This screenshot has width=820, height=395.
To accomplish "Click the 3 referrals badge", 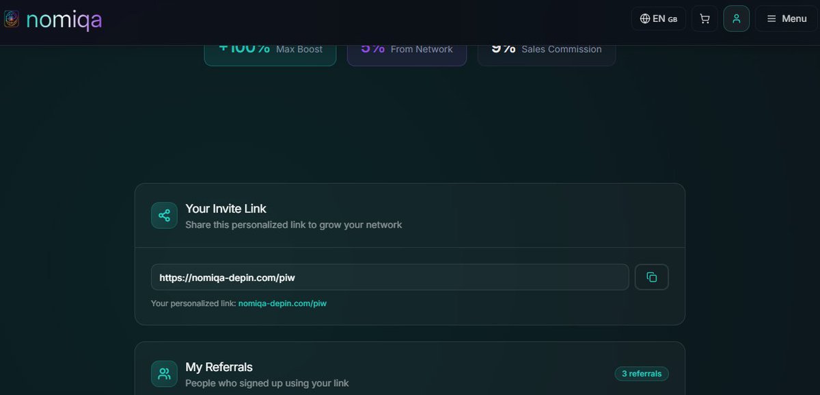I will pos(642,374).
